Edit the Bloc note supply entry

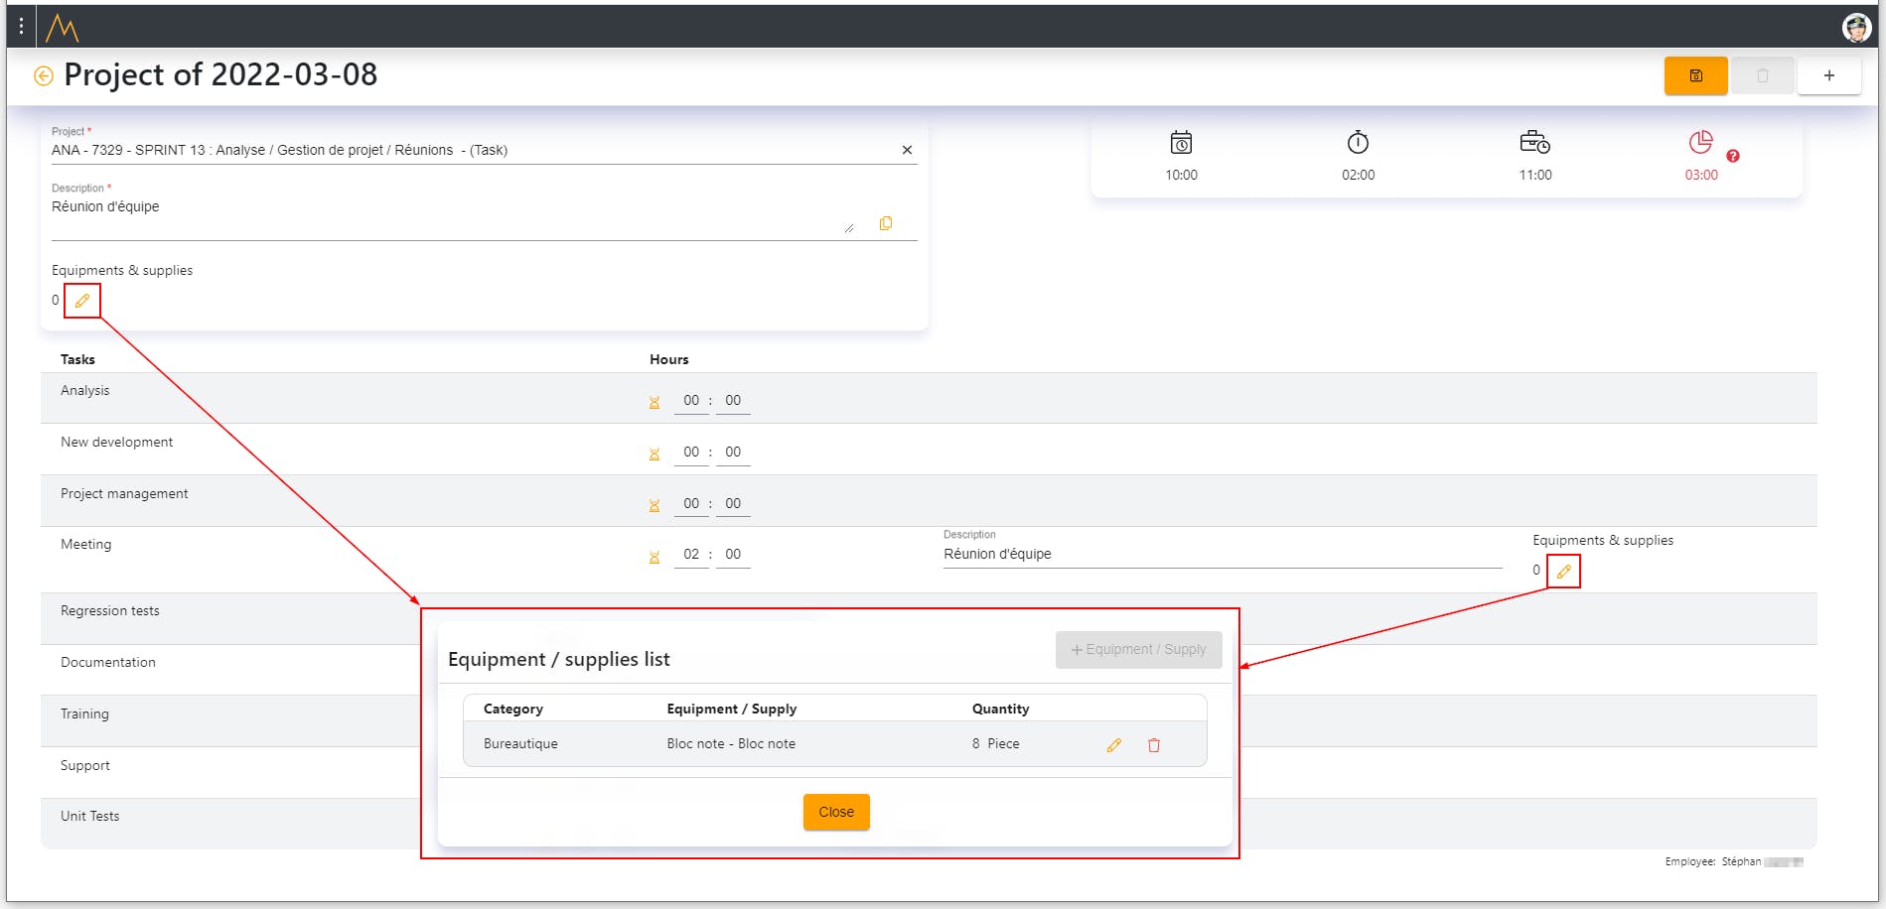[1114, 745]
